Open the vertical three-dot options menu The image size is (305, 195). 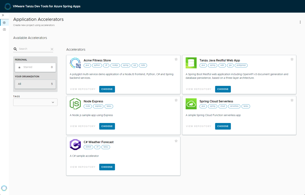pyautogui.click(x=300, y=22)
